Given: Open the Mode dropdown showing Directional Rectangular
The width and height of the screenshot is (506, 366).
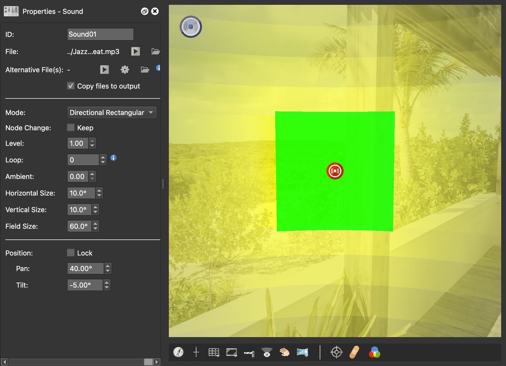Looking at the screenshot, I should coord(112,113).
